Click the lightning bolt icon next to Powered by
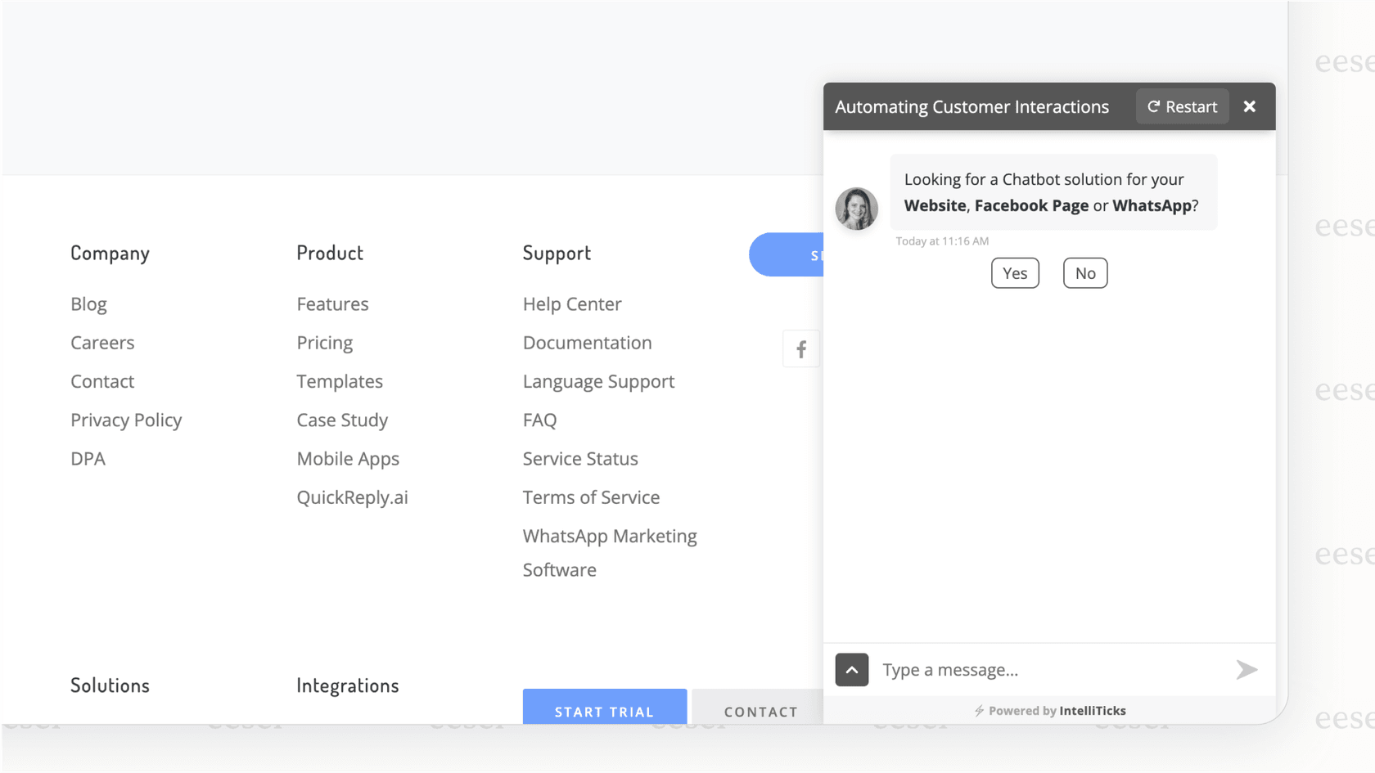Viewport: 1375px width, 773px height. (x=979, y=710)
